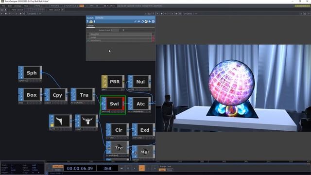The width and height of the screenshot is (311, 175).
Task: Open the Forum link in top bar
Action: 54,6
